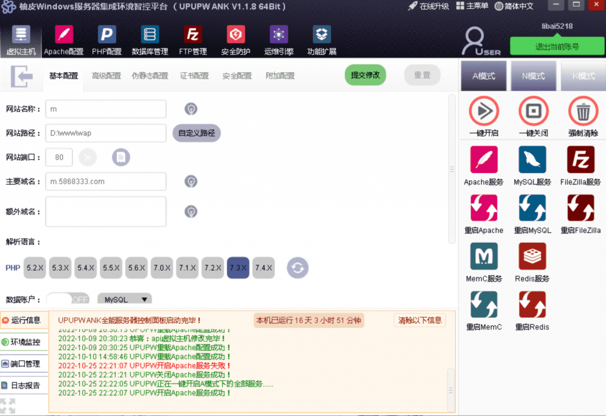
Task: Switch to the 高级配置 tab
Action: [107, 76]
